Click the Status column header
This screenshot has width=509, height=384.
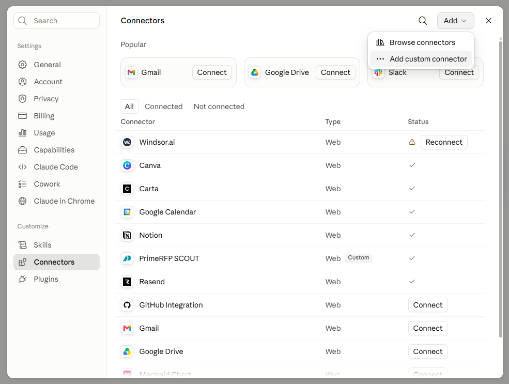tap(418, 122)
